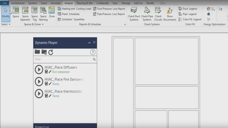Generate Duct Pressure Loss Report
This screenshot has height=128, width=228.
(x=109, y=9)
